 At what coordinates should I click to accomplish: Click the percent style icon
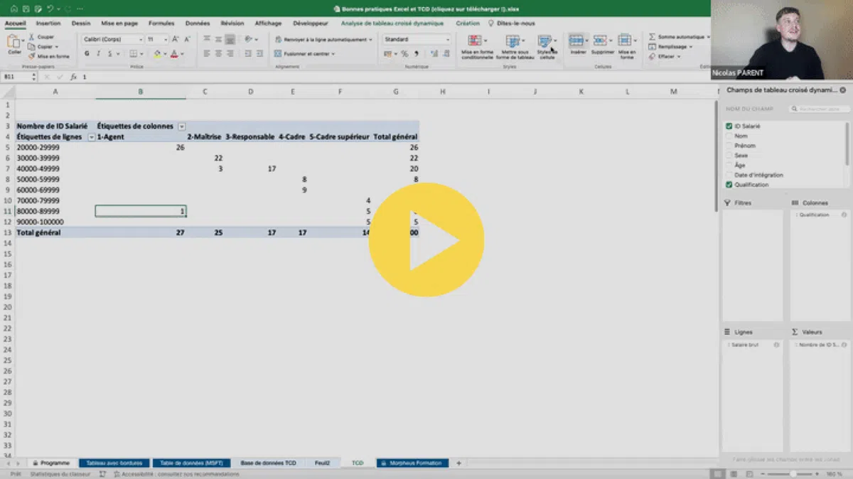tap(404, 53)
